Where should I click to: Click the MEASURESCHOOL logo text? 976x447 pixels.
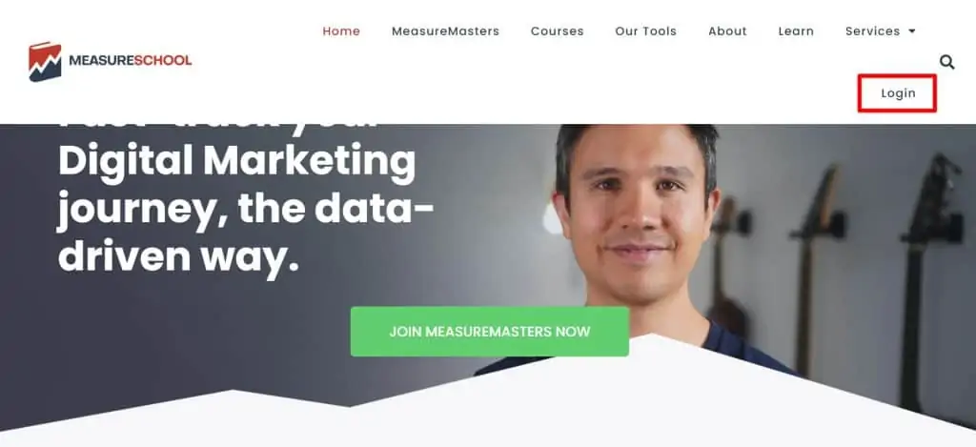click(130, 60)
